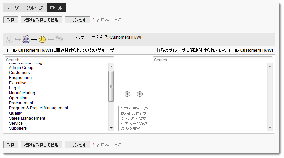
Task: Select Service in the group list
Action: click(x=16, y=123)
